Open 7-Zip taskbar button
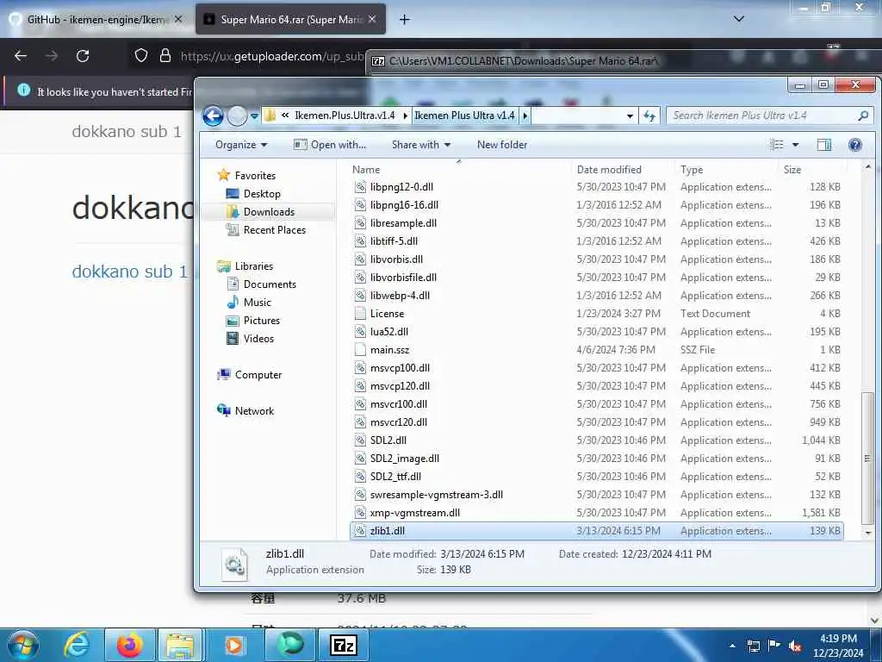Viewport: 882px width, 662px height. click(x=344, y=645)
